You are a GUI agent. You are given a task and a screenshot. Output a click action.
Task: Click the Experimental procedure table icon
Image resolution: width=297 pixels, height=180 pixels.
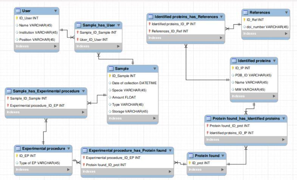(18, 148)
